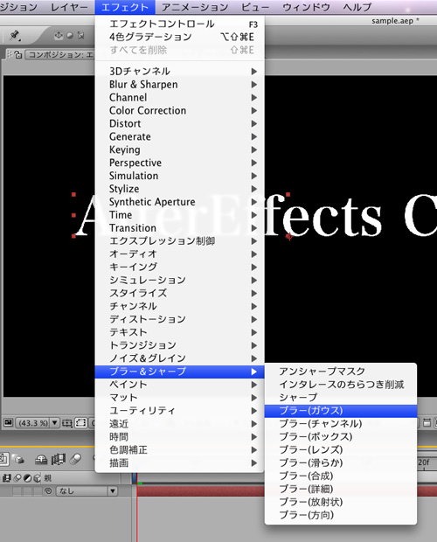
Task: Click the parent pick whip icon
Action: pyautogui.click(x=49, y=491)
